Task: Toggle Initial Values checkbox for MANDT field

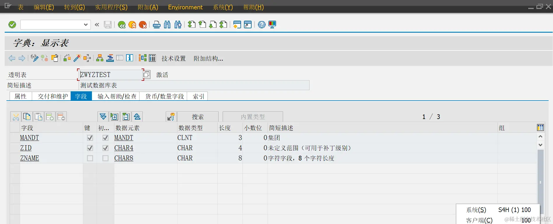Action: tap(105, 138)
